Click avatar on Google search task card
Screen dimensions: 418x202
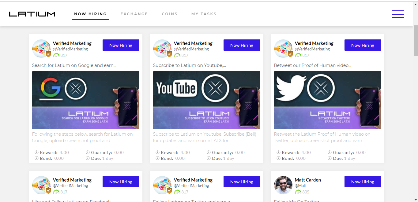tap(41, 49)
